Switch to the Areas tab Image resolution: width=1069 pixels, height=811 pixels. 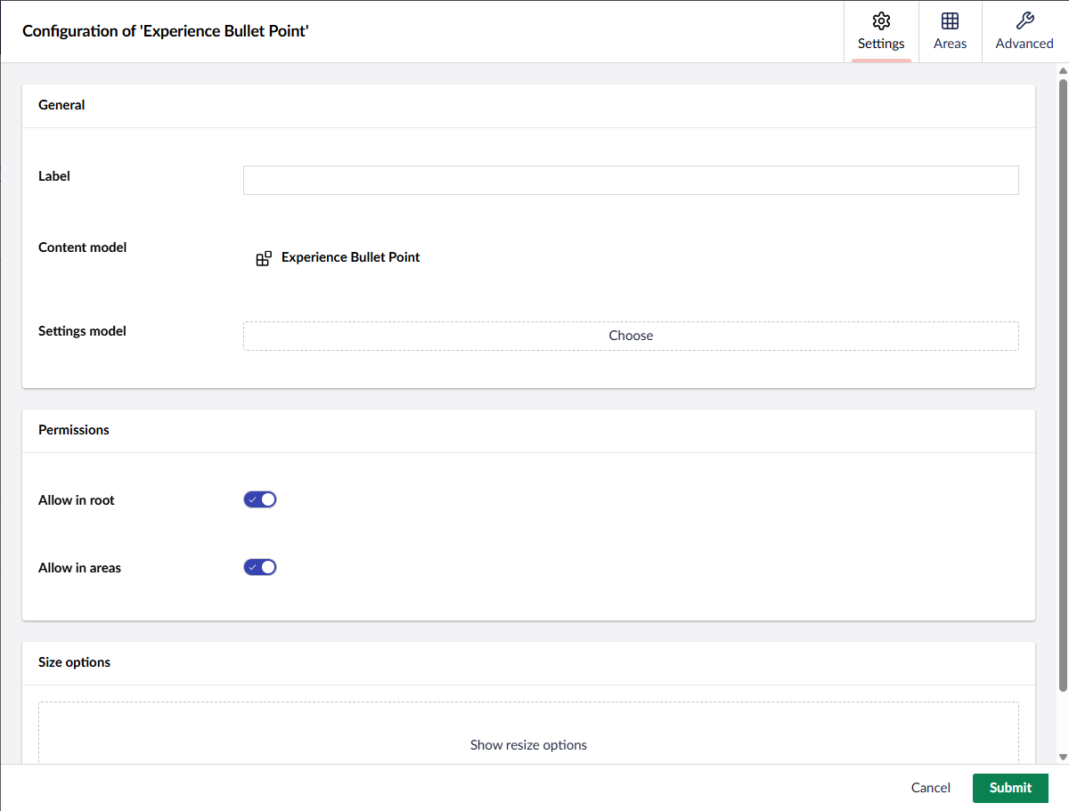tap(950, 32)
